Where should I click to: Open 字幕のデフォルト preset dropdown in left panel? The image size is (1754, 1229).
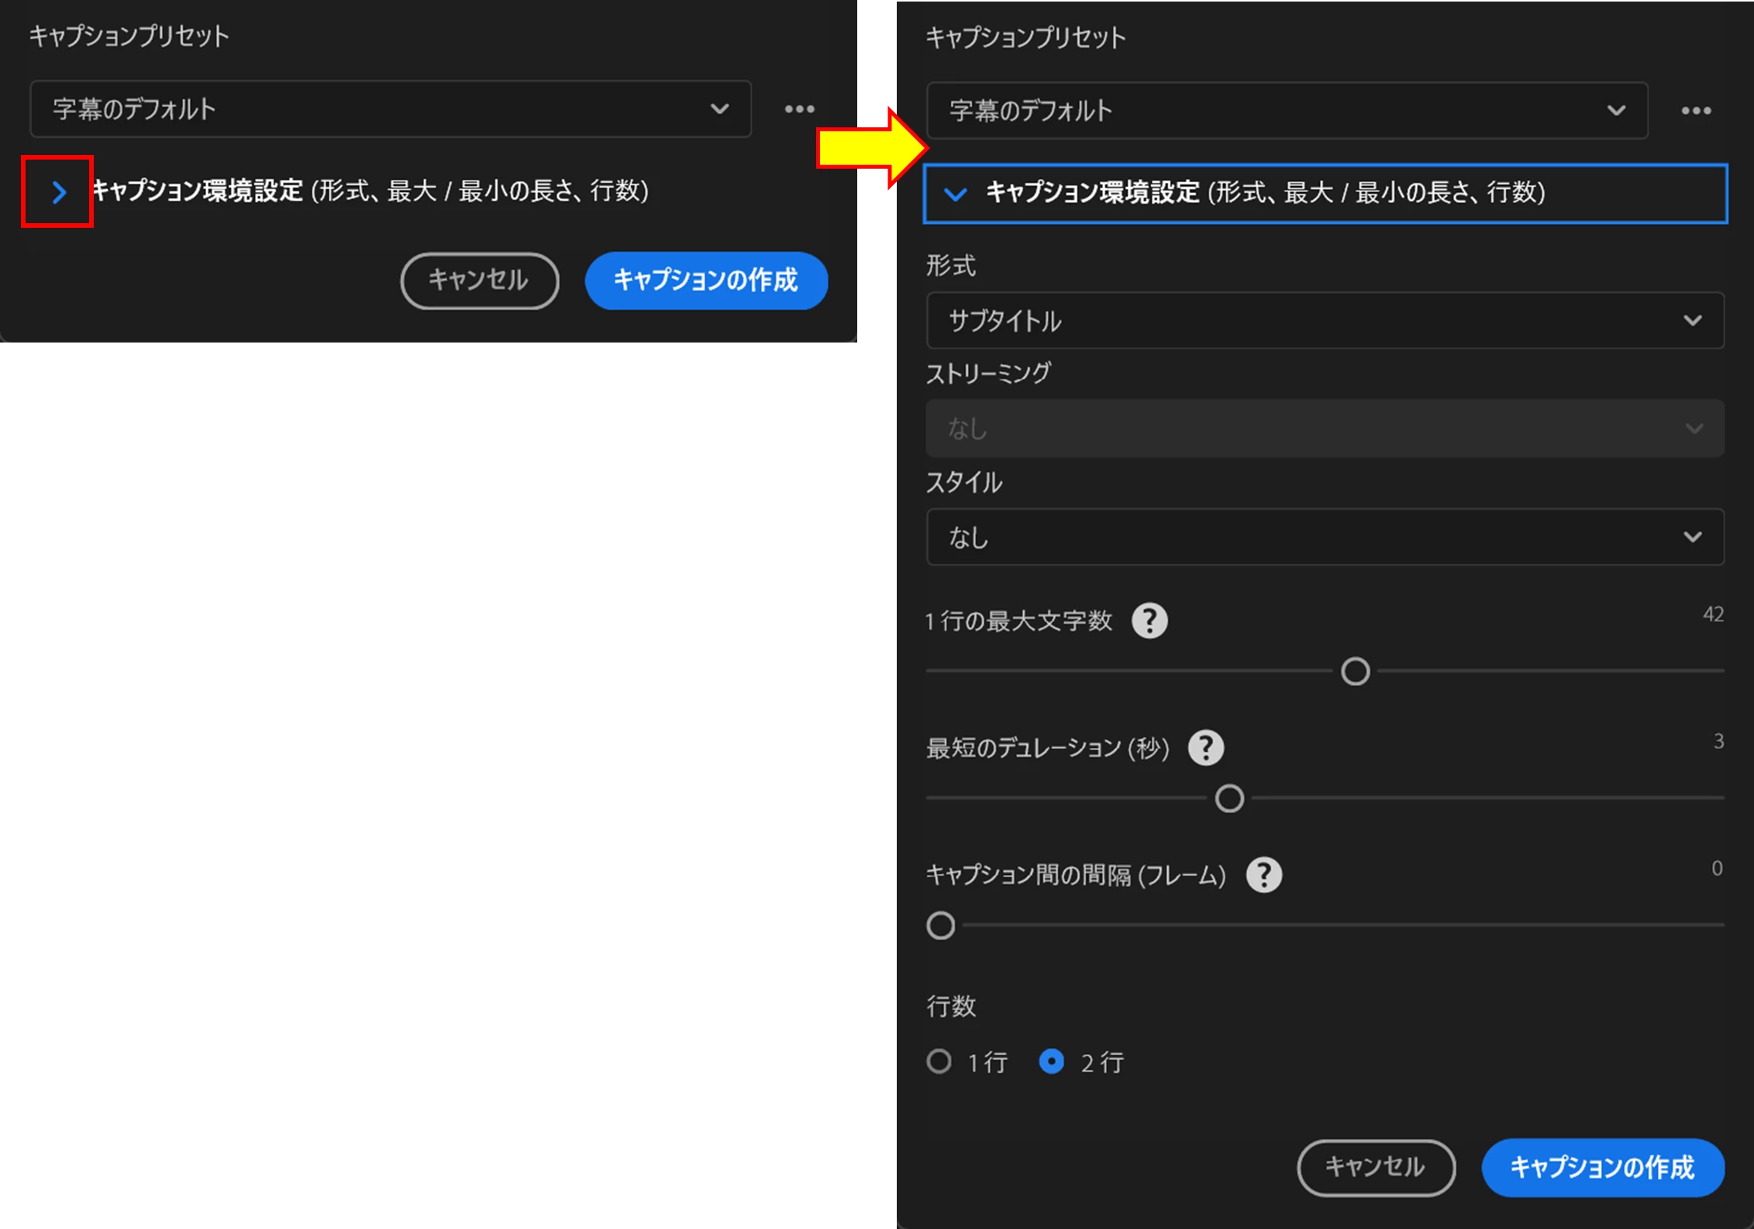tap(390, 109)
